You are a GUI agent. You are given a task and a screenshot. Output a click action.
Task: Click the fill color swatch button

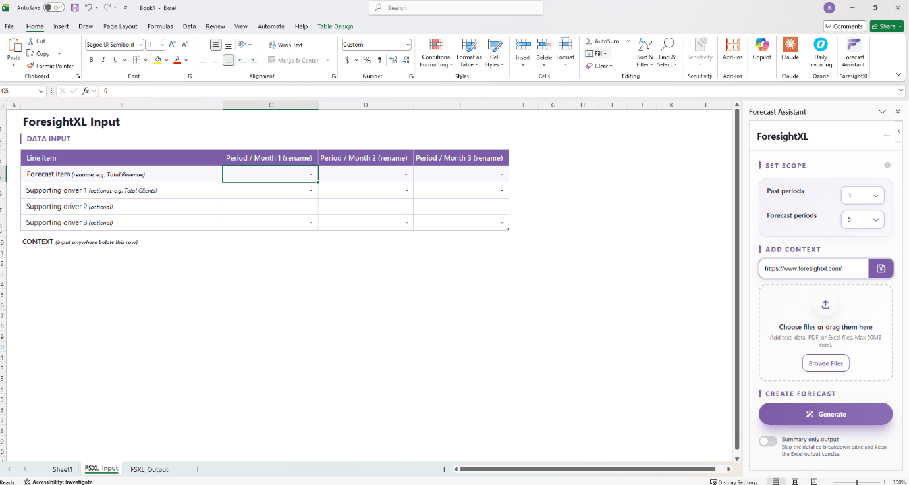tap(157, 60)
